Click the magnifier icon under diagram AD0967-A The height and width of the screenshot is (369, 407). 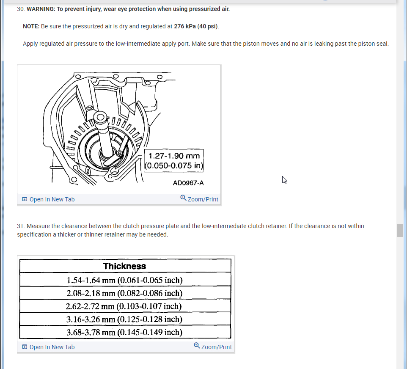pyautogui.click(x=183, y=198)
